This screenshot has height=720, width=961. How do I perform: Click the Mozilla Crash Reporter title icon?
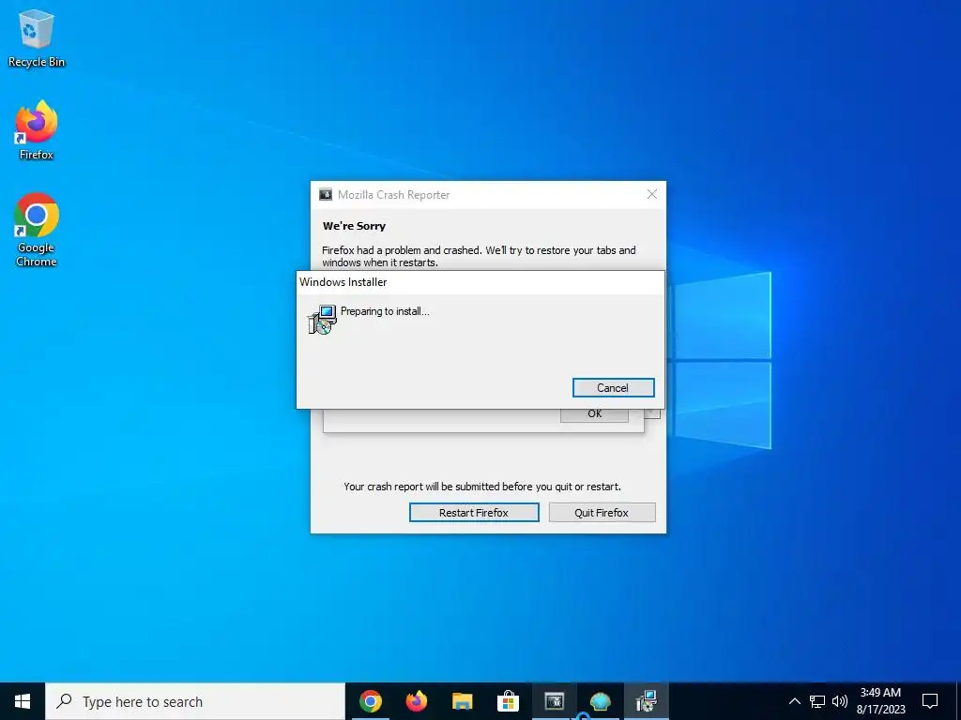pos(326,195)
